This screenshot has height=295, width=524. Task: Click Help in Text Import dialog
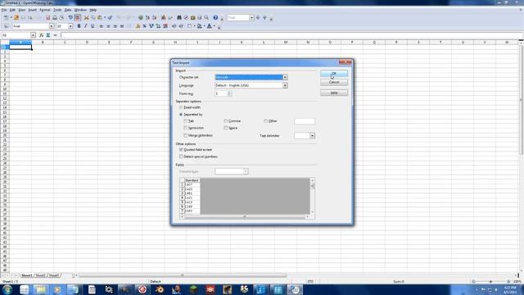334,93
